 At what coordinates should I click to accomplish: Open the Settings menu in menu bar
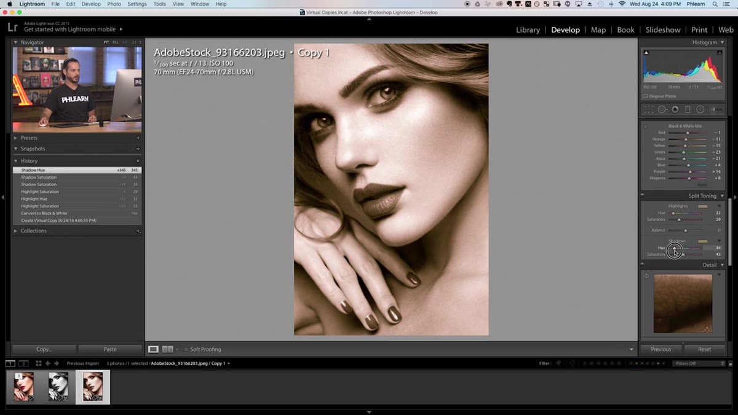coord(137,4)
